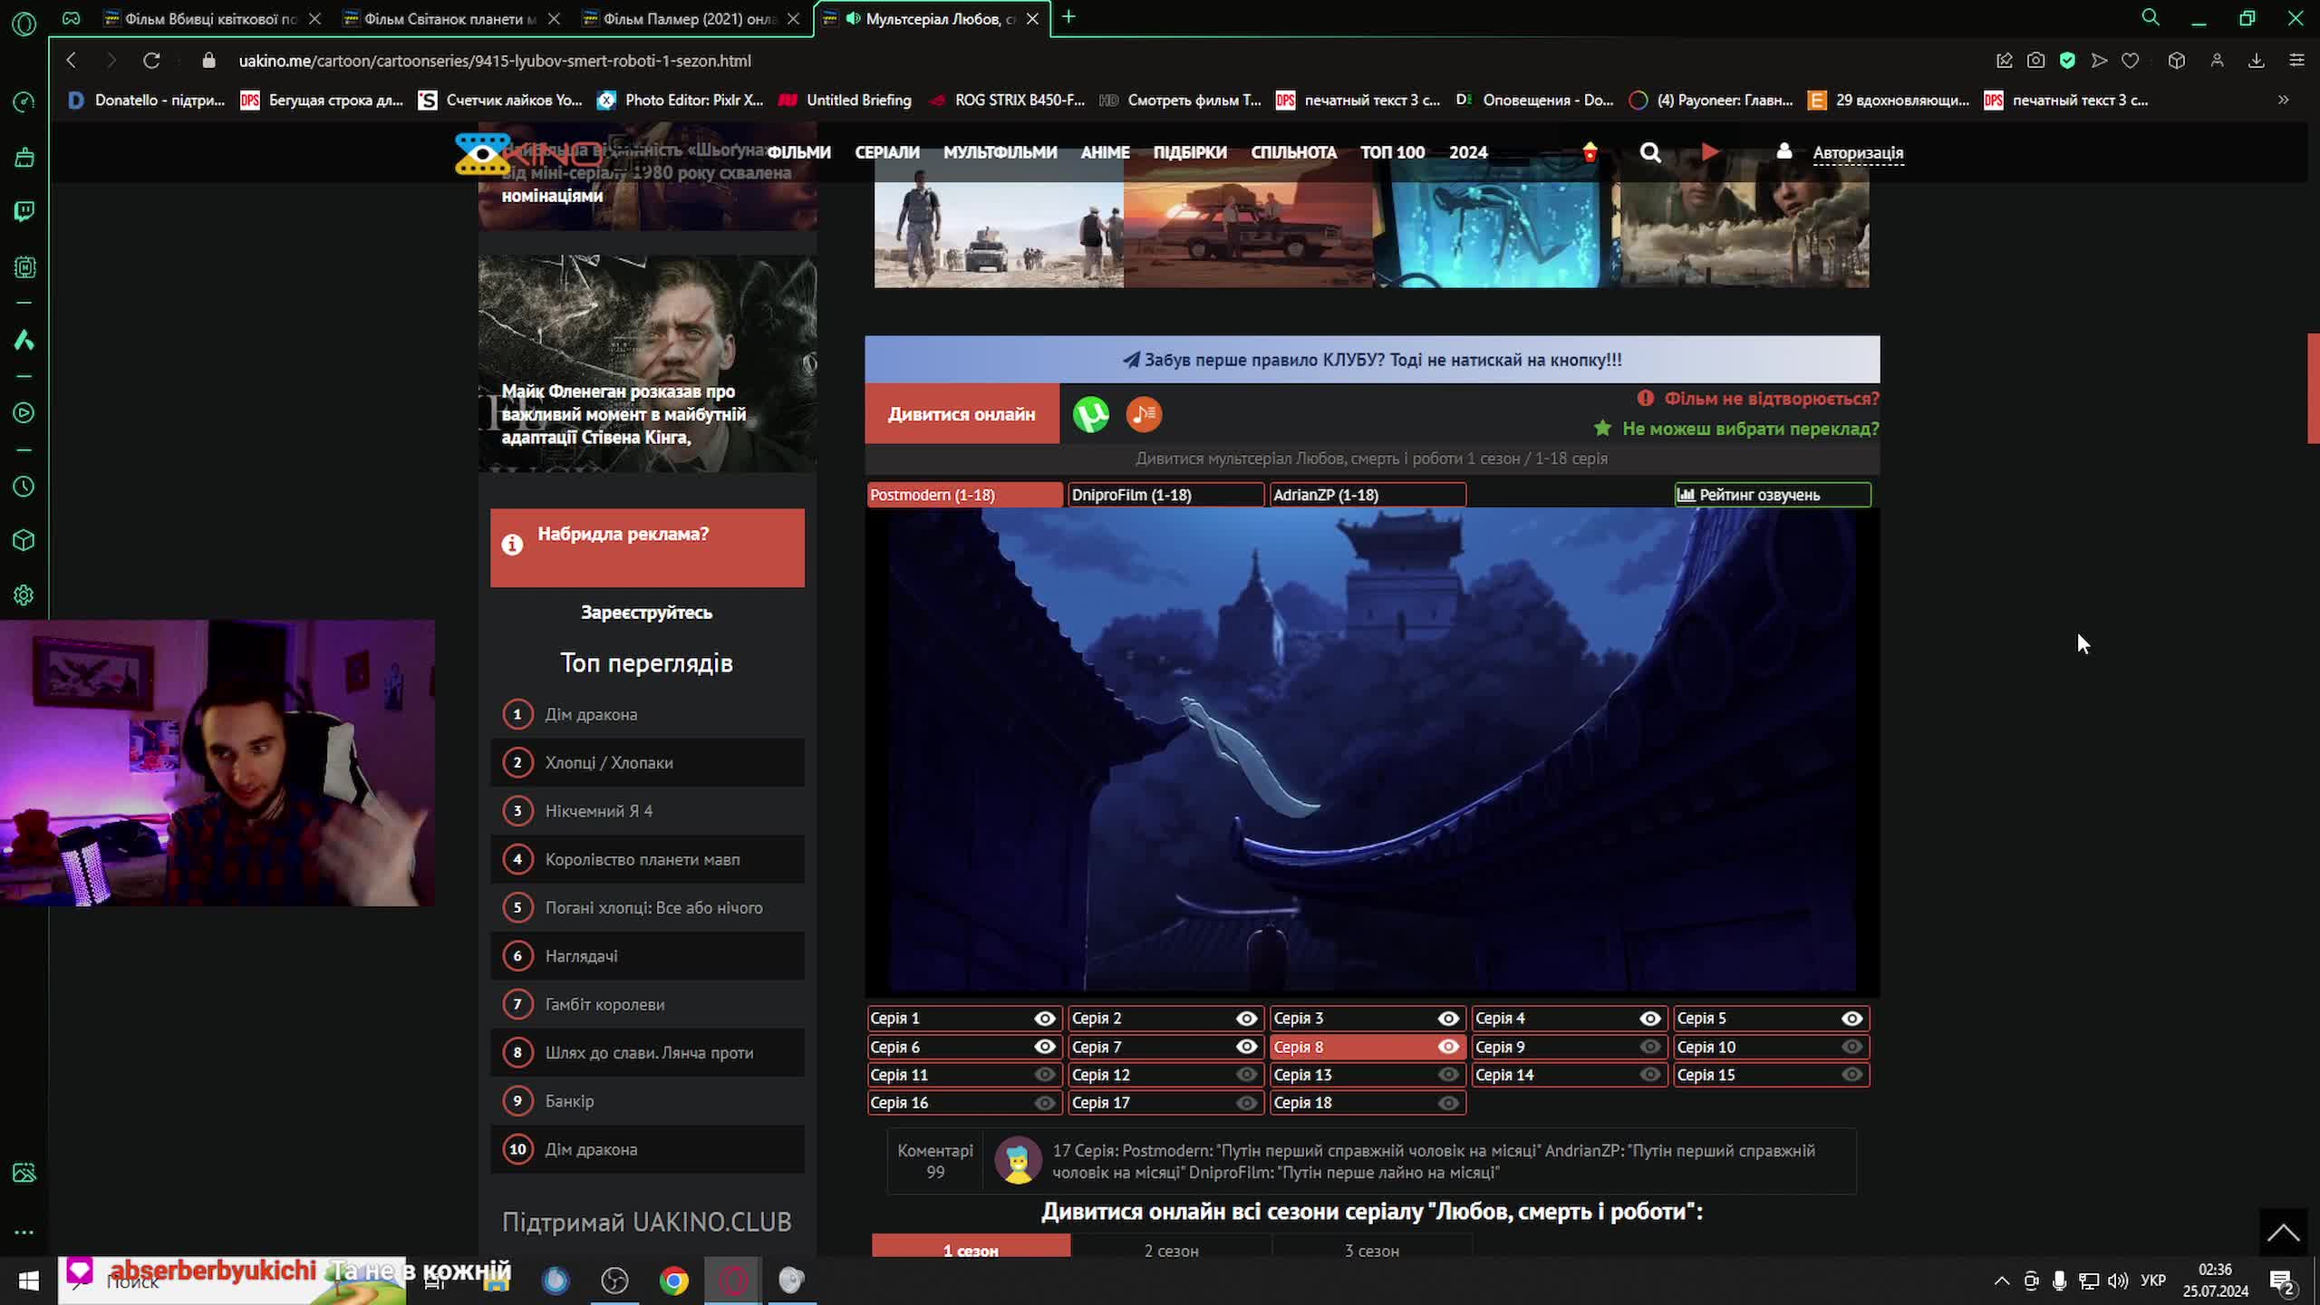Open the Untitled Briefing bookmark
Screen dimensions: 2320x1305
coord(846,101)
